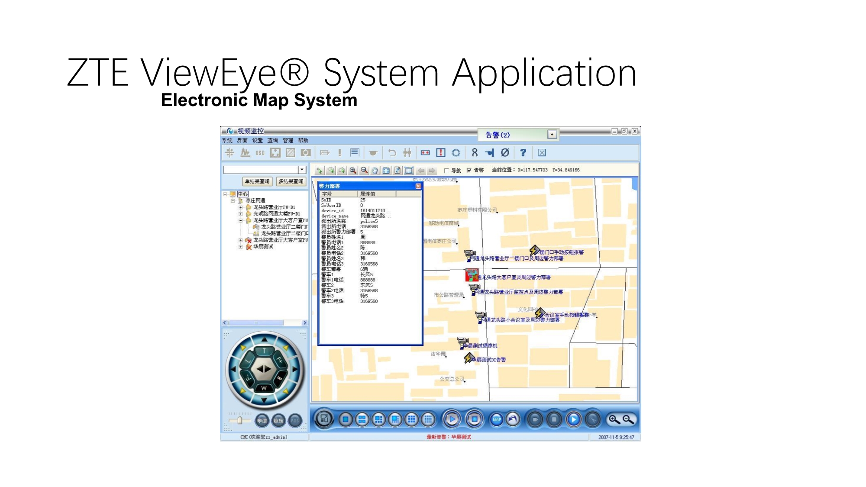This screenshot has width=866, height=487.
Task: Click the map full extent tool
Action: pos(386,170)
